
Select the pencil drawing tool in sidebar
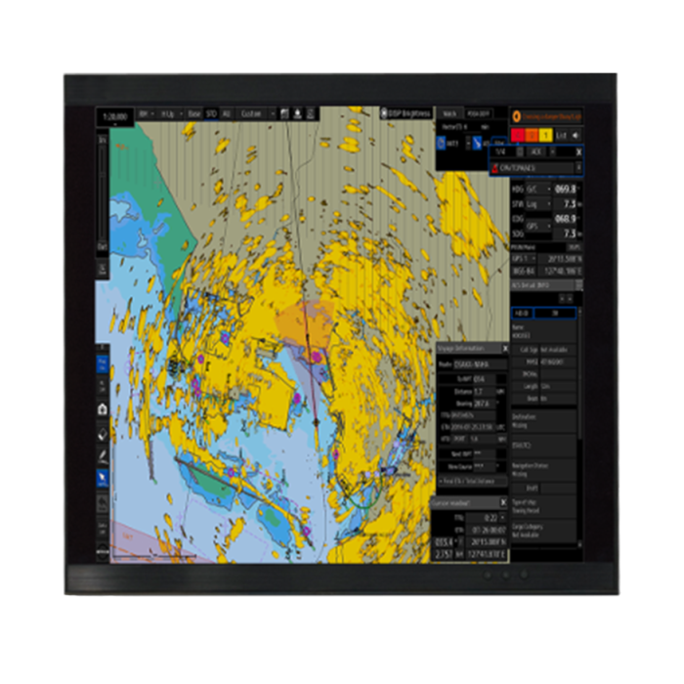[x=103, y=455]
